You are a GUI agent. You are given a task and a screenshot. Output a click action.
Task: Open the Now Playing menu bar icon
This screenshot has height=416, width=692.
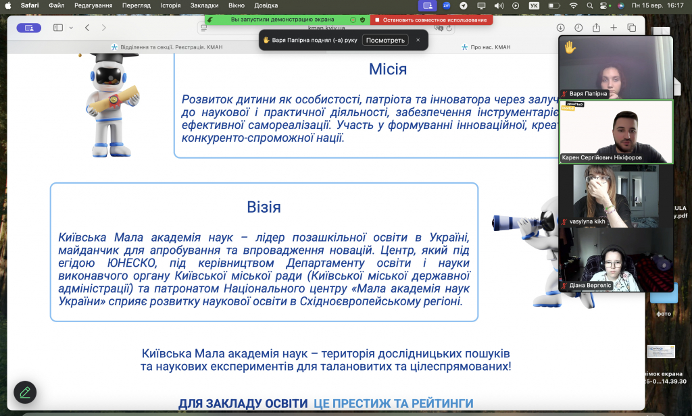516,5
